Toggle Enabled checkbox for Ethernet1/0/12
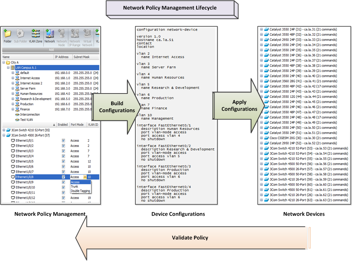352x261 pixels. [63, 197]
